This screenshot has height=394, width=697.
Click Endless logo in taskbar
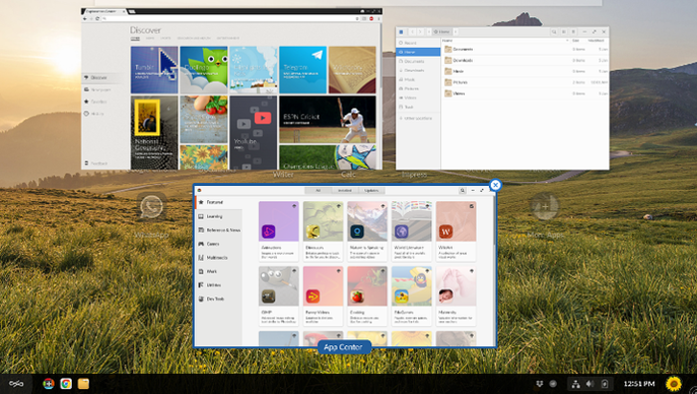(16, 384)
